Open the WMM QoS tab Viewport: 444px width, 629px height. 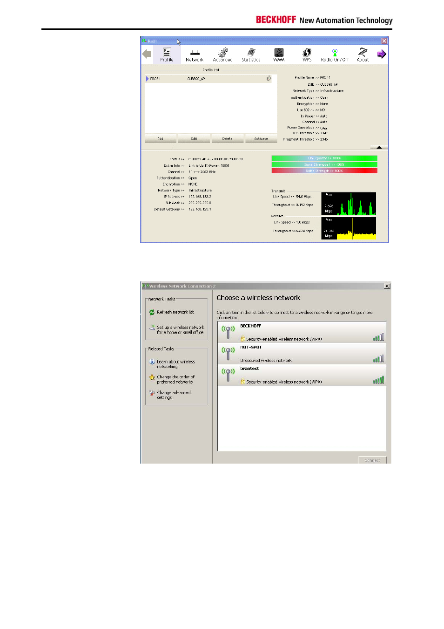(x=279, y=55)
